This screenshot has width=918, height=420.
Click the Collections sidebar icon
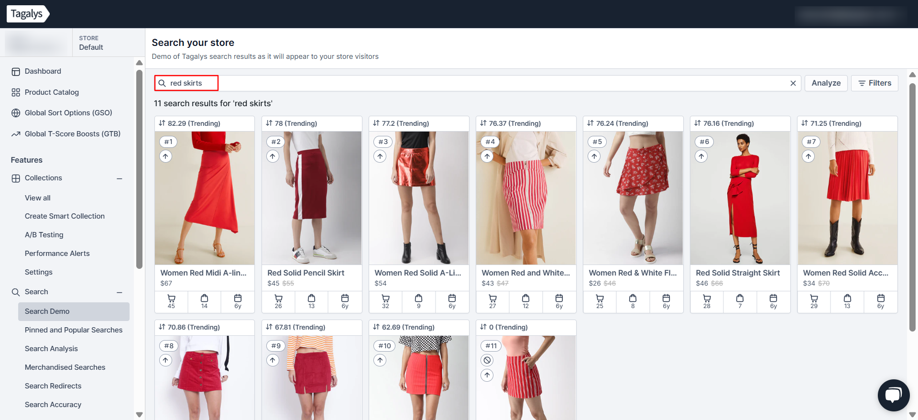tap(16, 178)
